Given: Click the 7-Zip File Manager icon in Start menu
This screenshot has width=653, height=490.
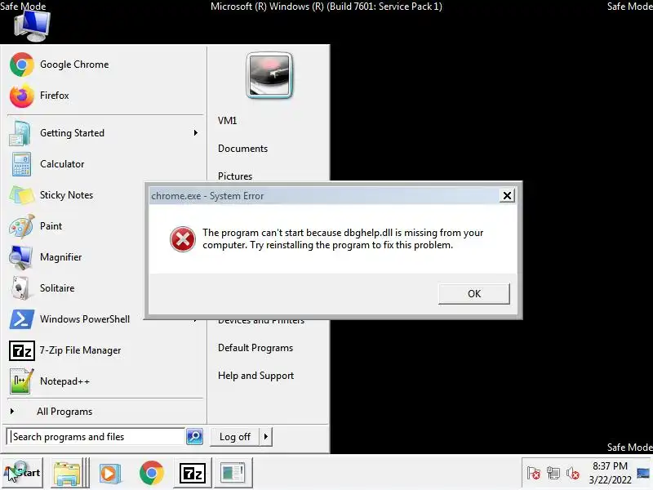Looking at the screenshot, I should [x=22, y=350].
